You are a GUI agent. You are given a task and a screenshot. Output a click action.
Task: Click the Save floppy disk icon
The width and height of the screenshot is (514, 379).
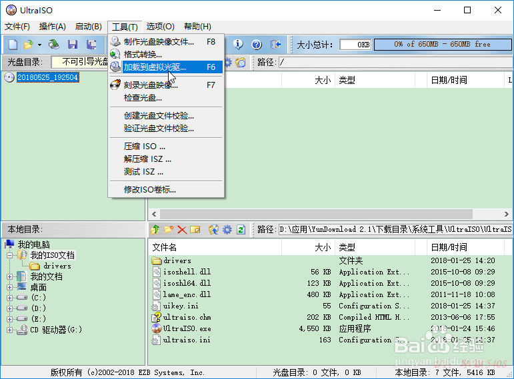click(x=73, y=45)
